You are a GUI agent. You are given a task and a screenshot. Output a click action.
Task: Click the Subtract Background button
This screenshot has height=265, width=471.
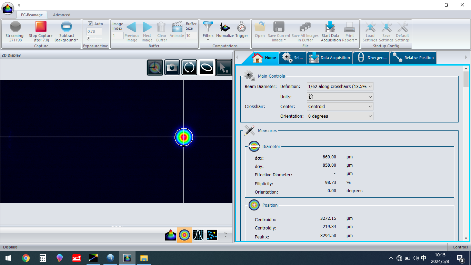pyautogui.click(x=66, y=31)
